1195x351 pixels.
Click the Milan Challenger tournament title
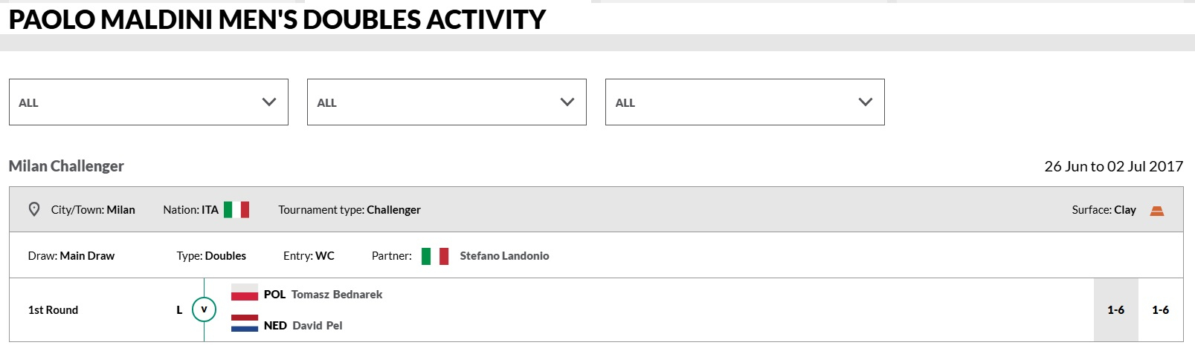tap(66, 166)
